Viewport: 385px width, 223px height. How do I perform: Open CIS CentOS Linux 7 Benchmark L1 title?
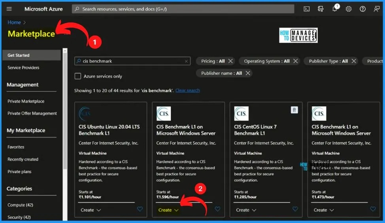[x=255, y=130]
